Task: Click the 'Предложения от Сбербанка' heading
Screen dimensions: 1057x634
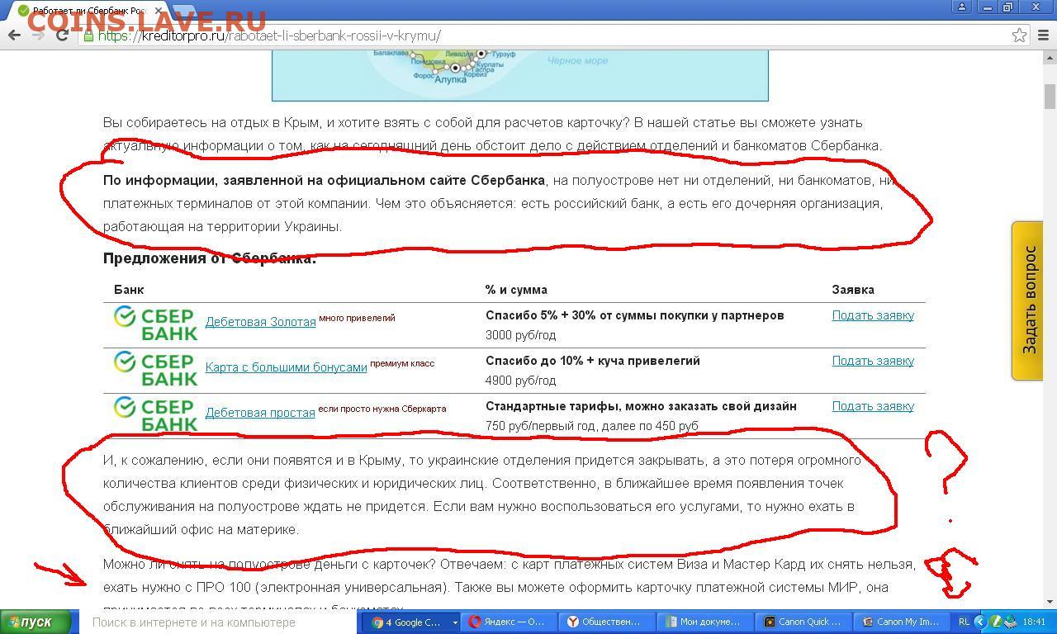Action: tap(210, 258)
